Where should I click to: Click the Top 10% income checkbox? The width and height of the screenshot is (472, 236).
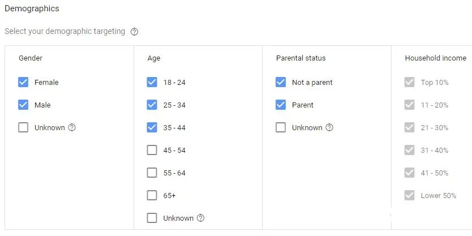click(x=410, y=82)
